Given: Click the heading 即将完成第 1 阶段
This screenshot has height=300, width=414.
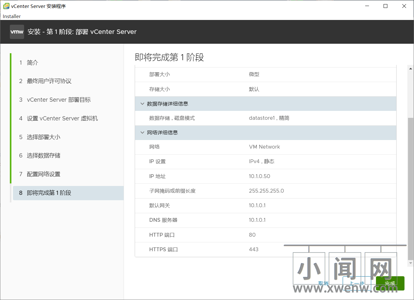Looking at the screenshot, I should coord(169,57).
